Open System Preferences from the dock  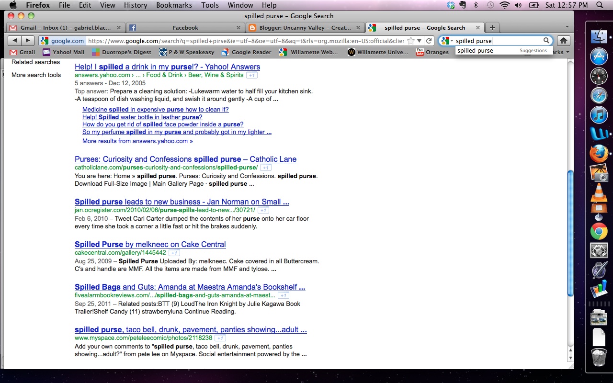point(599,250)
